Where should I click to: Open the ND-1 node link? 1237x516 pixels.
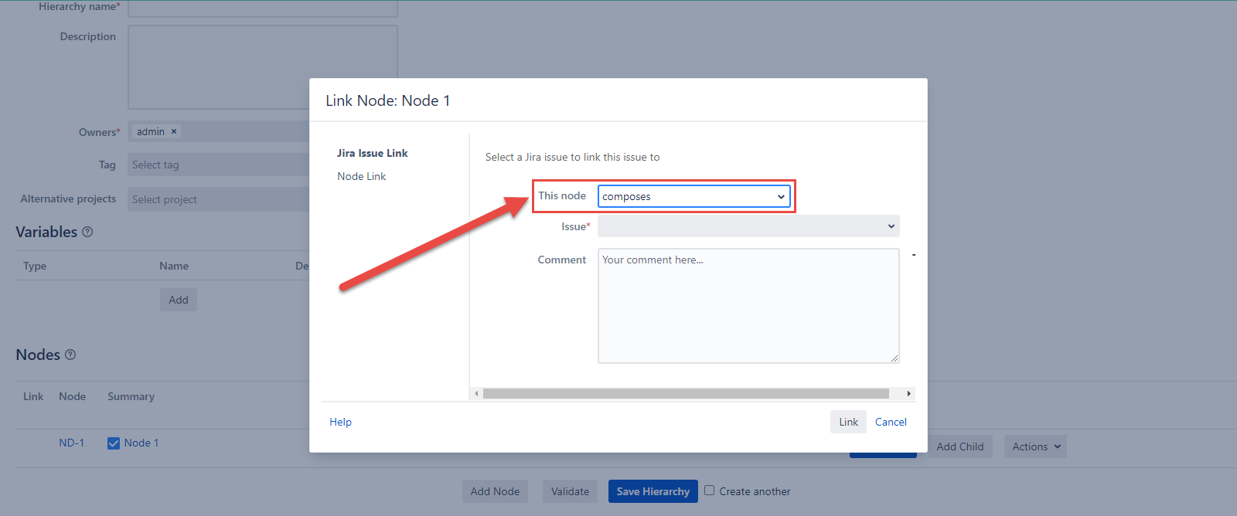tap(71, 443)
